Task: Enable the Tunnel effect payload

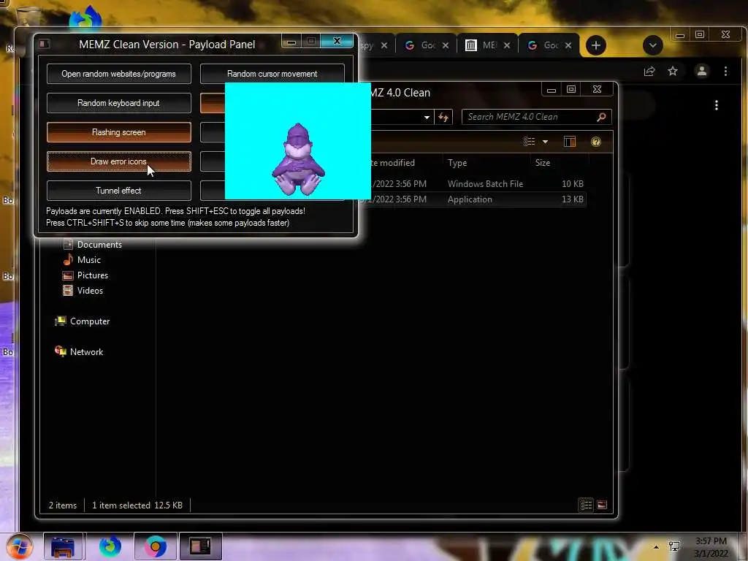Action: click(x=119, y=191)
